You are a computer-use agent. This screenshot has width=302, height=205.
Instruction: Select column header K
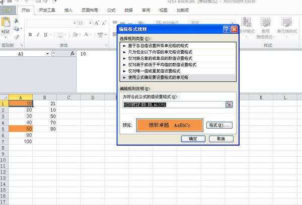click(261, 97)
